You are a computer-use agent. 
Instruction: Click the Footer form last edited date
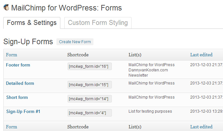click(x=207, y=65)
